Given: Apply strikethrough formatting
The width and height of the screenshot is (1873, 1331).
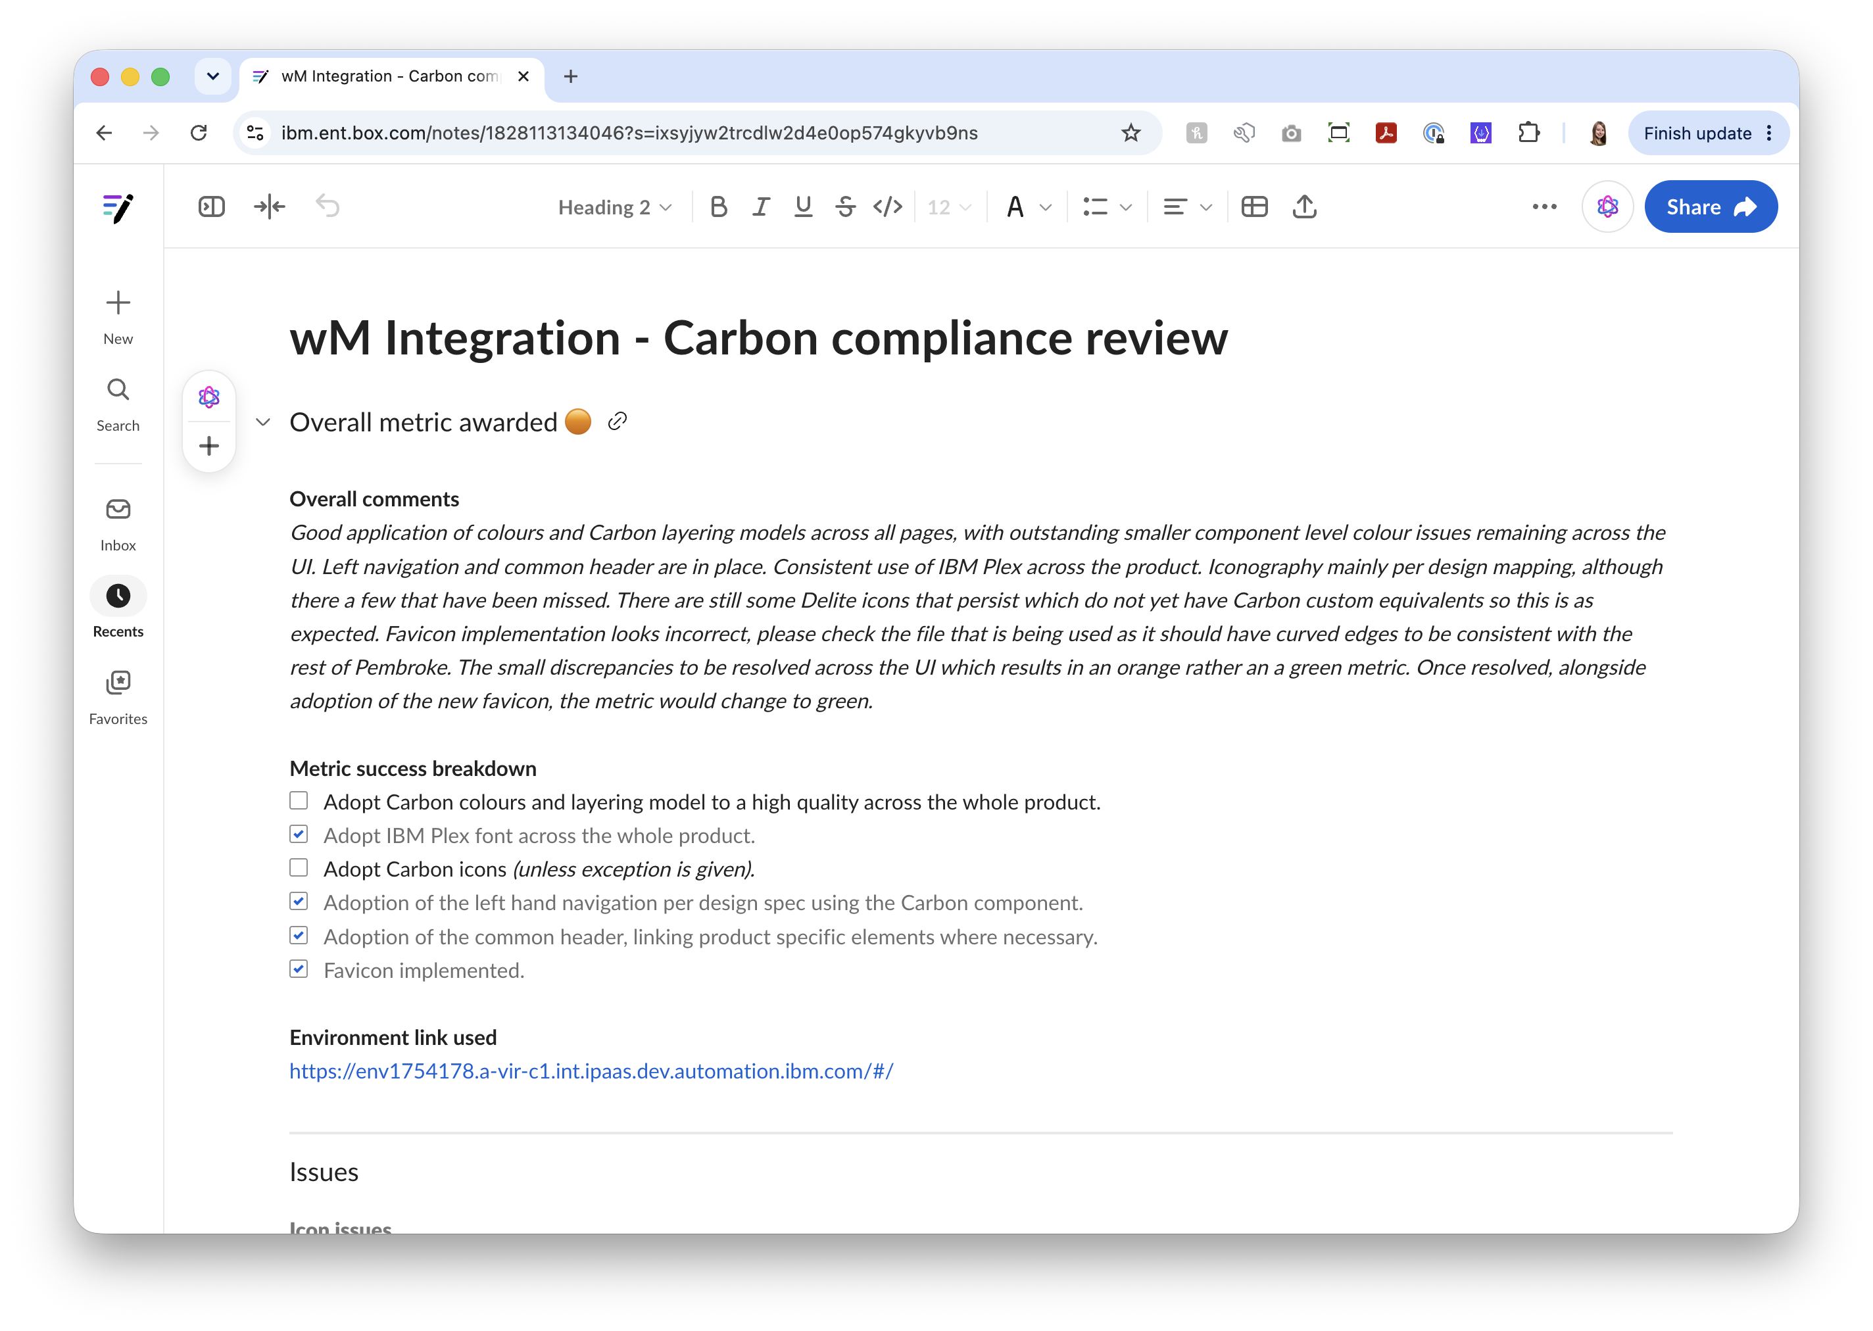Looking at the screenshot, I should tap(845, 206).
